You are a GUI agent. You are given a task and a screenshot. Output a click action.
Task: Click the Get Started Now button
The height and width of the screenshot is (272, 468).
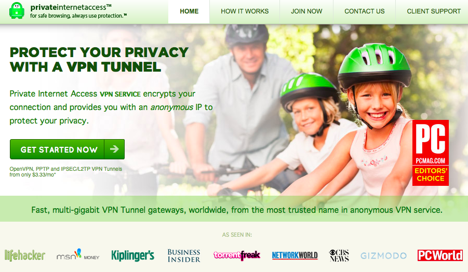tap(67, 149)
